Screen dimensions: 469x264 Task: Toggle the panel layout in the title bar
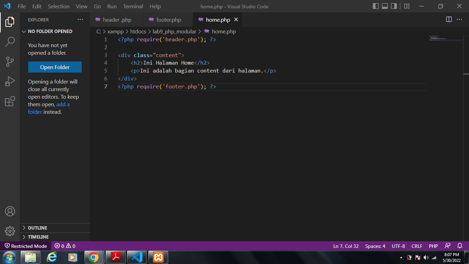pyautogui.click(x=385, y=6)
